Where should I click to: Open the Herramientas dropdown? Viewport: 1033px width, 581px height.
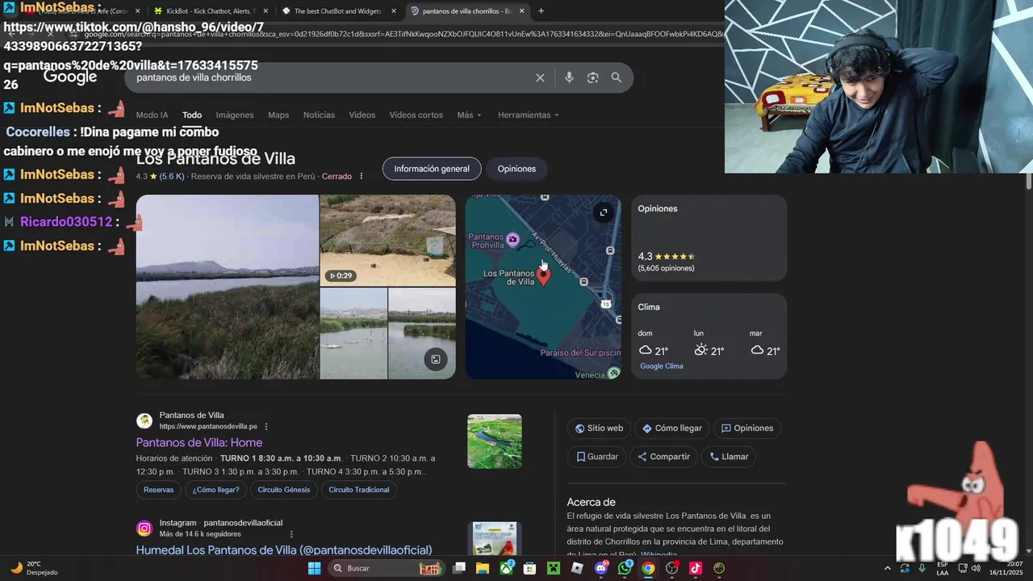click(x=528, y=115)
